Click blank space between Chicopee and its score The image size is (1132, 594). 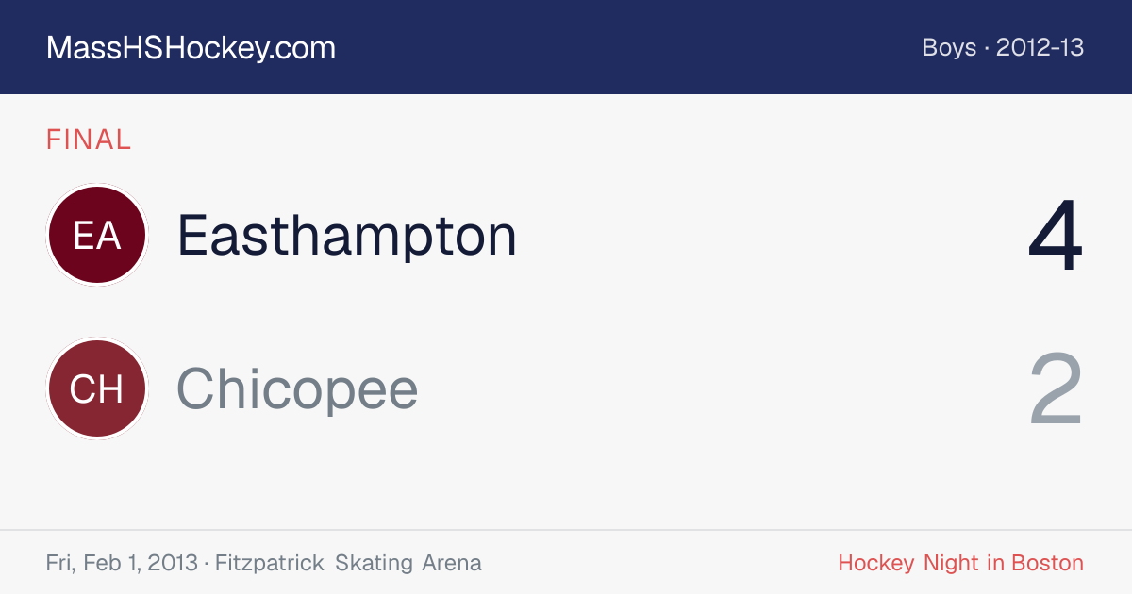point(722,388)
